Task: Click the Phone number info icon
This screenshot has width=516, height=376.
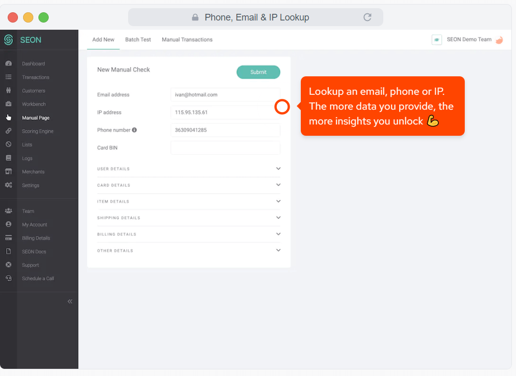Action: (x=134, y=130)
